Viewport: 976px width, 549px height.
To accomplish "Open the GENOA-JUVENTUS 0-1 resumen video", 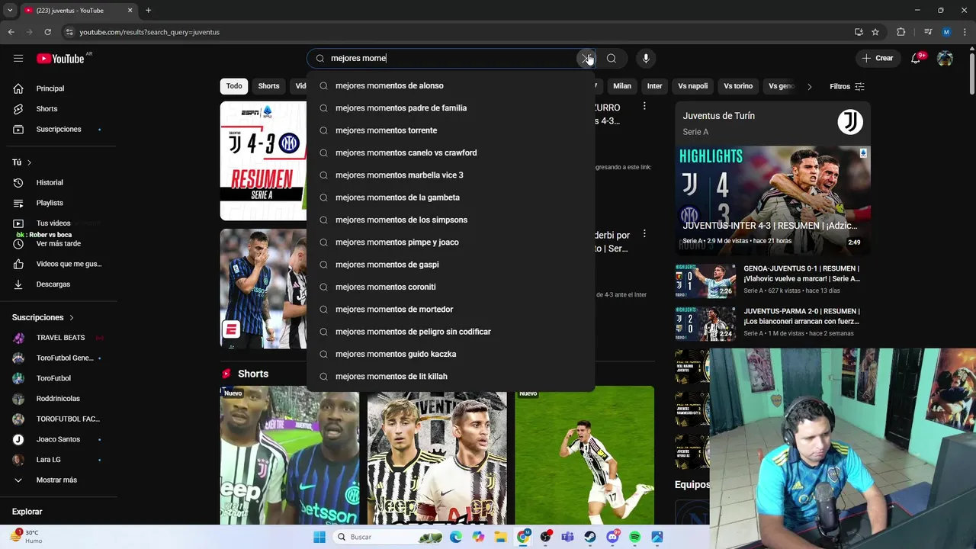I will pos(772,281).
